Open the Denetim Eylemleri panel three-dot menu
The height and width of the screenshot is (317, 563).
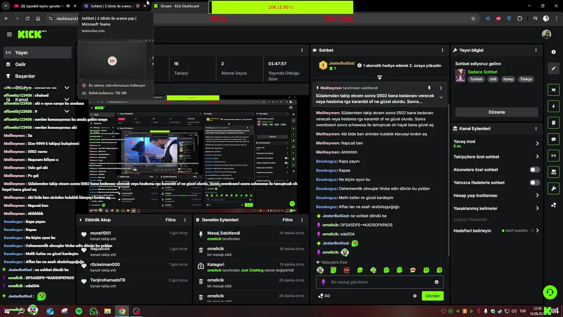(302, 220)
